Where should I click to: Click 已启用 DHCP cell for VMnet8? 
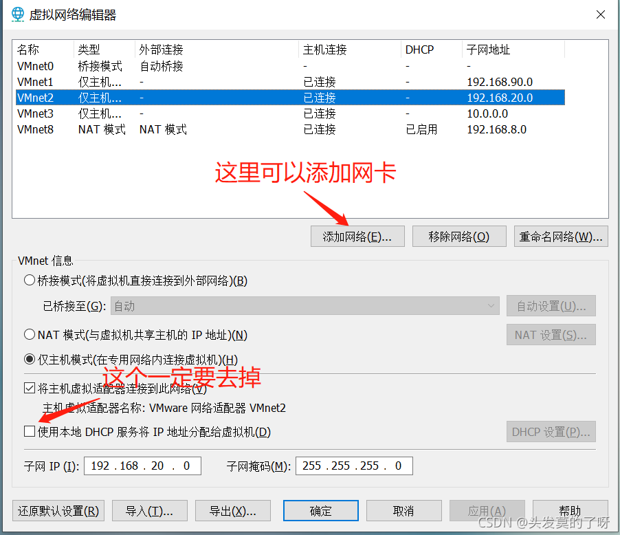pos(421,129)
